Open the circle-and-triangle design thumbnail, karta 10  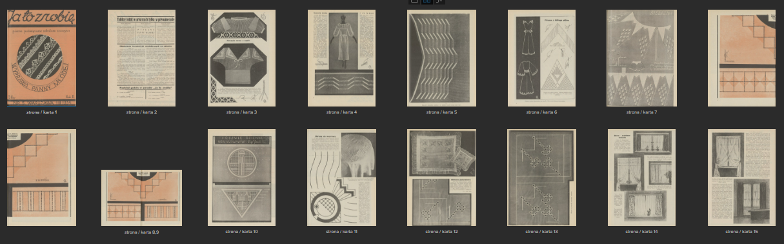coord(242,178)
